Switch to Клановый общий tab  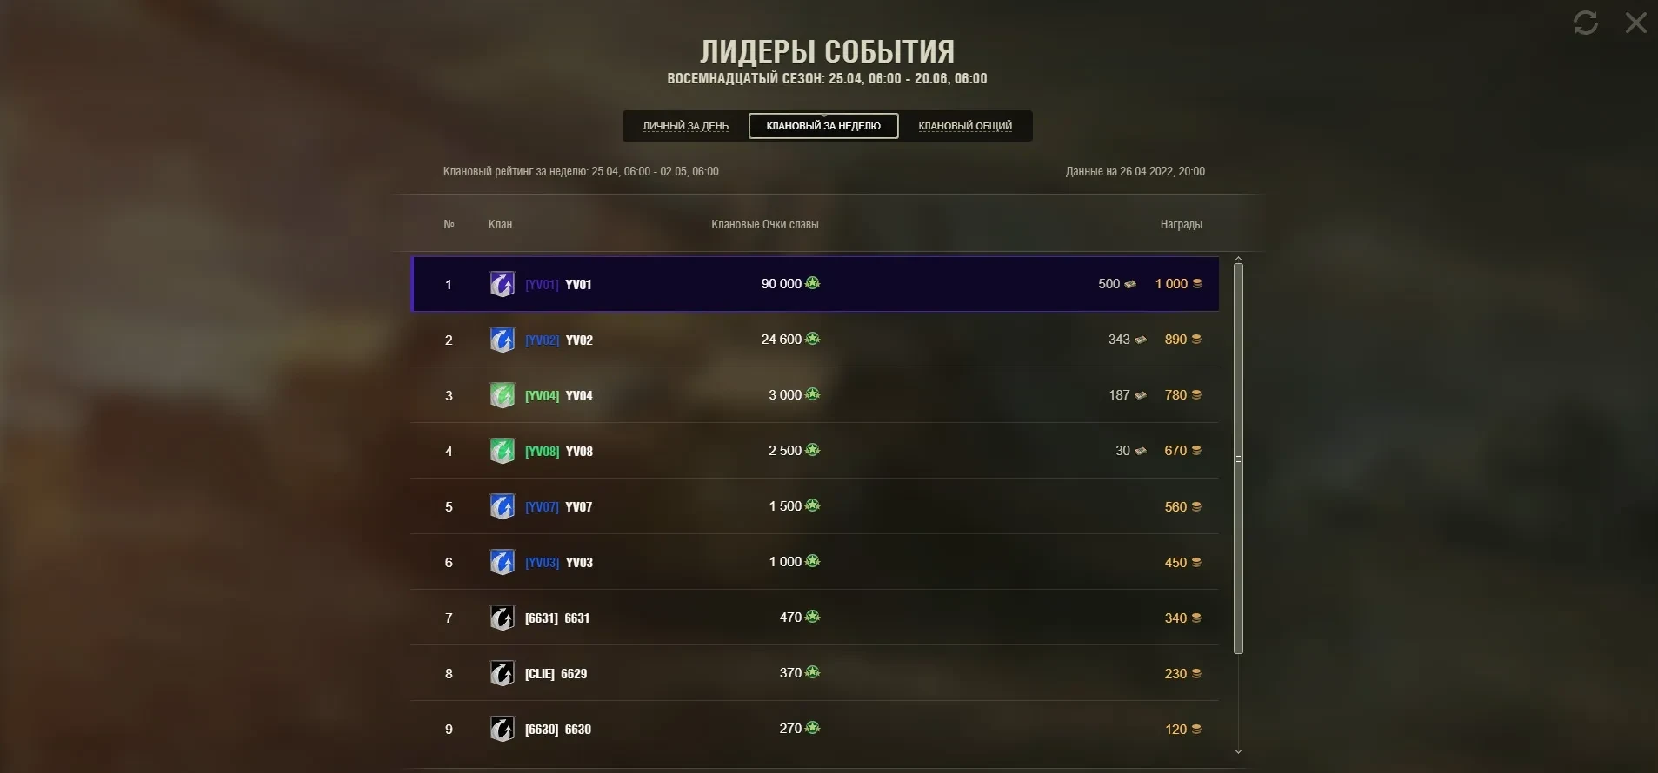pyautogui.click(x=965, y=126)
